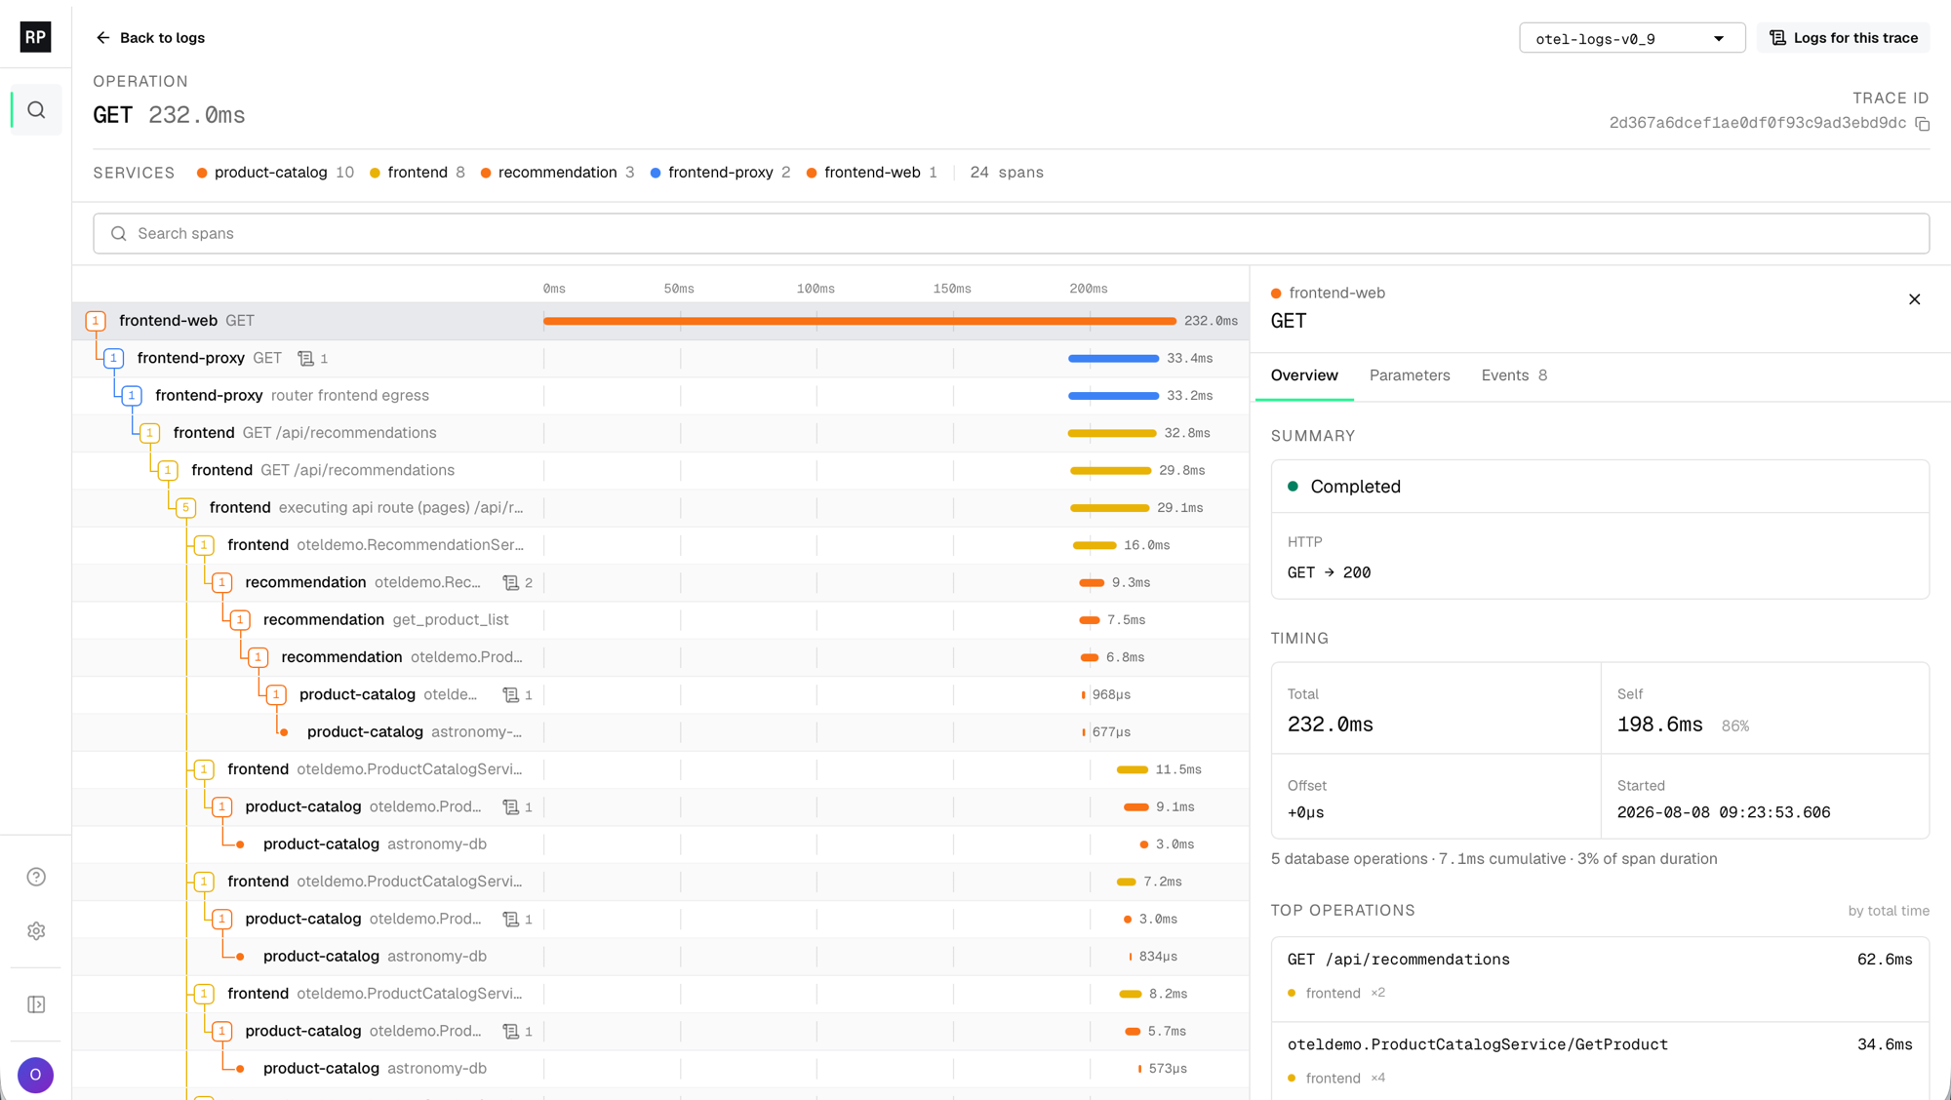Select frontend ProductCatalogServi 11.5ms span
The height and width of the screenshot is (1100, 1951).
(x=660, y=769)
